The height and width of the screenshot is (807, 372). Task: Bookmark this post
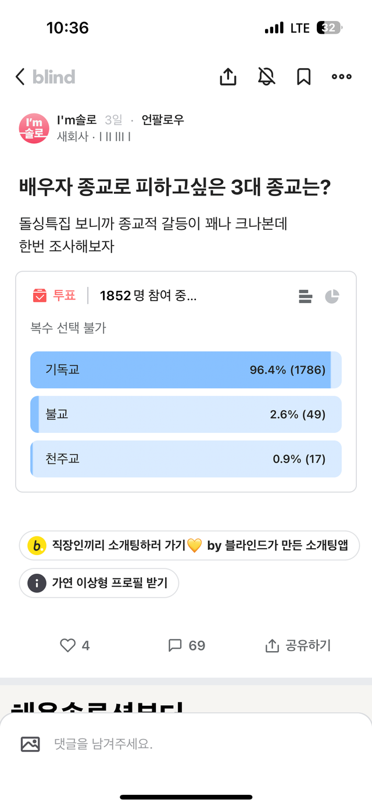point(303,77)
